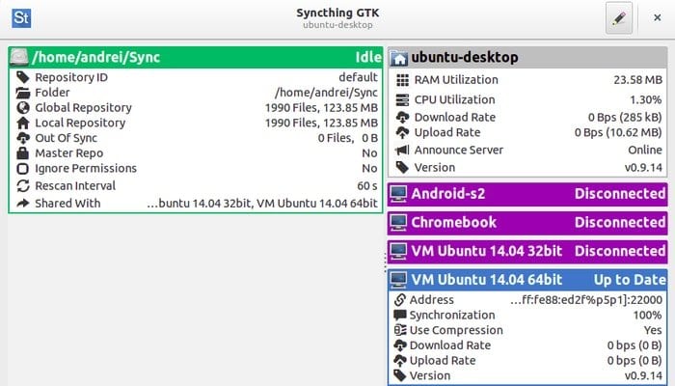Click the Ignore Permissions square icon
The image size is (675, 386).
[23, 169]
